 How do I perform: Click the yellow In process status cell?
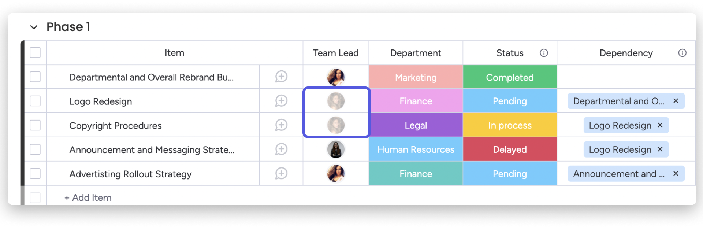[510, 125]
